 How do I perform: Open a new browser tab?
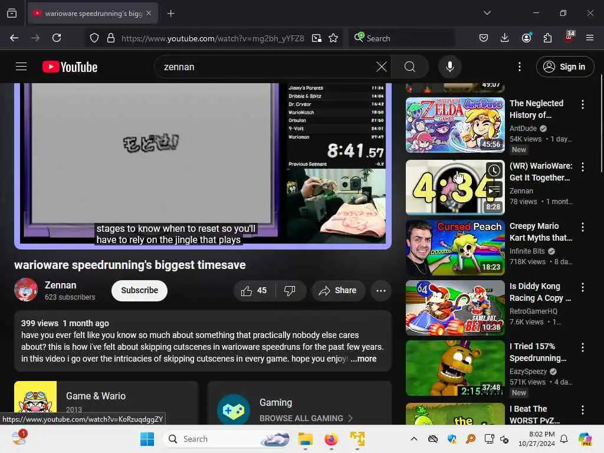170,14
